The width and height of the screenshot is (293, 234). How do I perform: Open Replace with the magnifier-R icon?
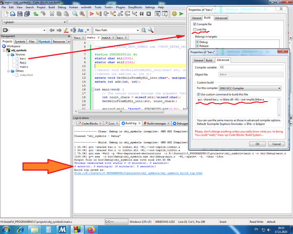pyautogui.click(x=82, y=14)
